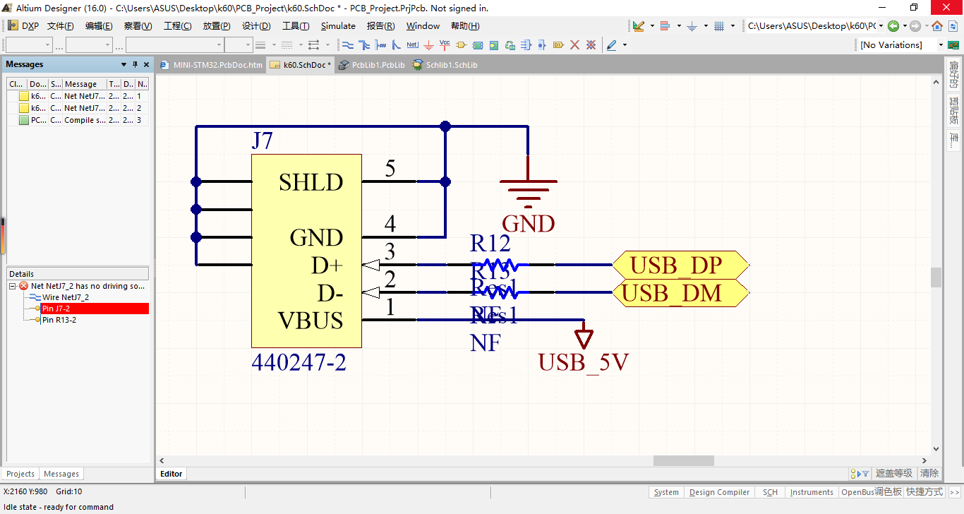Collapse the NetJ7_2 error tree node
This screenshot has width=964, height=514.
coord(13,286)
